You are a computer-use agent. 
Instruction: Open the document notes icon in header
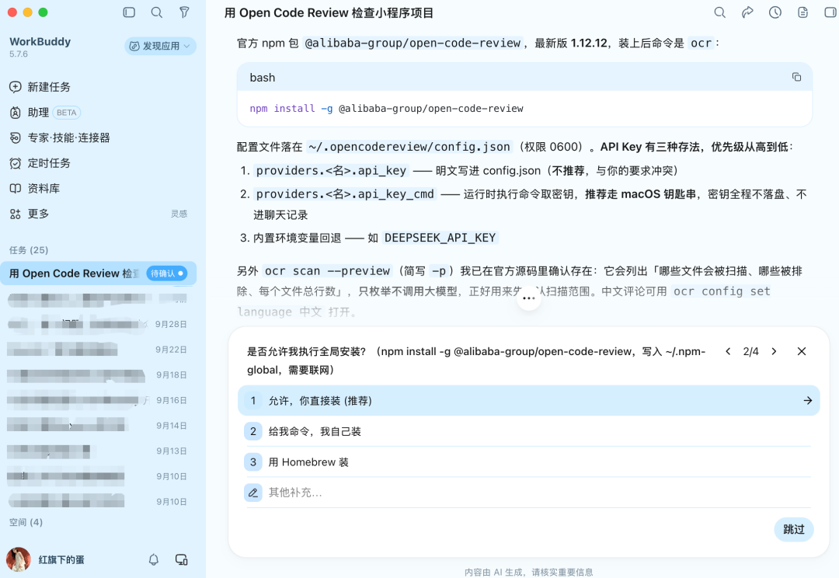click(802, 12)
